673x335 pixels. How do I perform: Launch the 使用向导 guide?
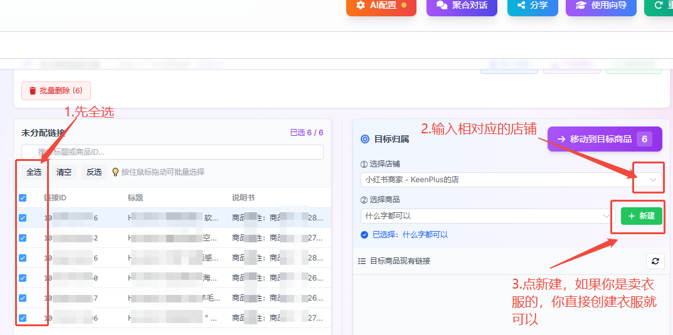pos(600,6)
